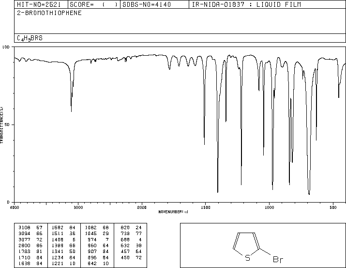
Task: Click the 100 y-axis tick label
Action: point(6,47)
